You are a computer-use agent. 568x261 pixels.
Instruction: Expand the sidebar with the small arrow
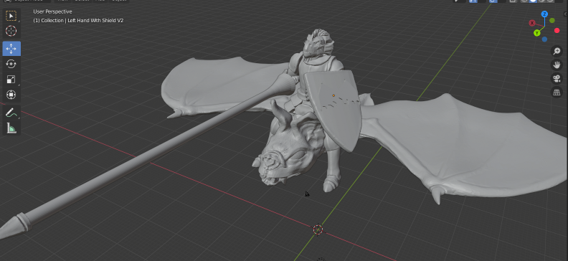coord(566,14)
